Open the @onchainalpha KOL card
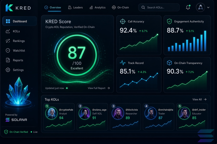Image resolution: width=217 pixels, height=144 pixels. pos(159,117)
